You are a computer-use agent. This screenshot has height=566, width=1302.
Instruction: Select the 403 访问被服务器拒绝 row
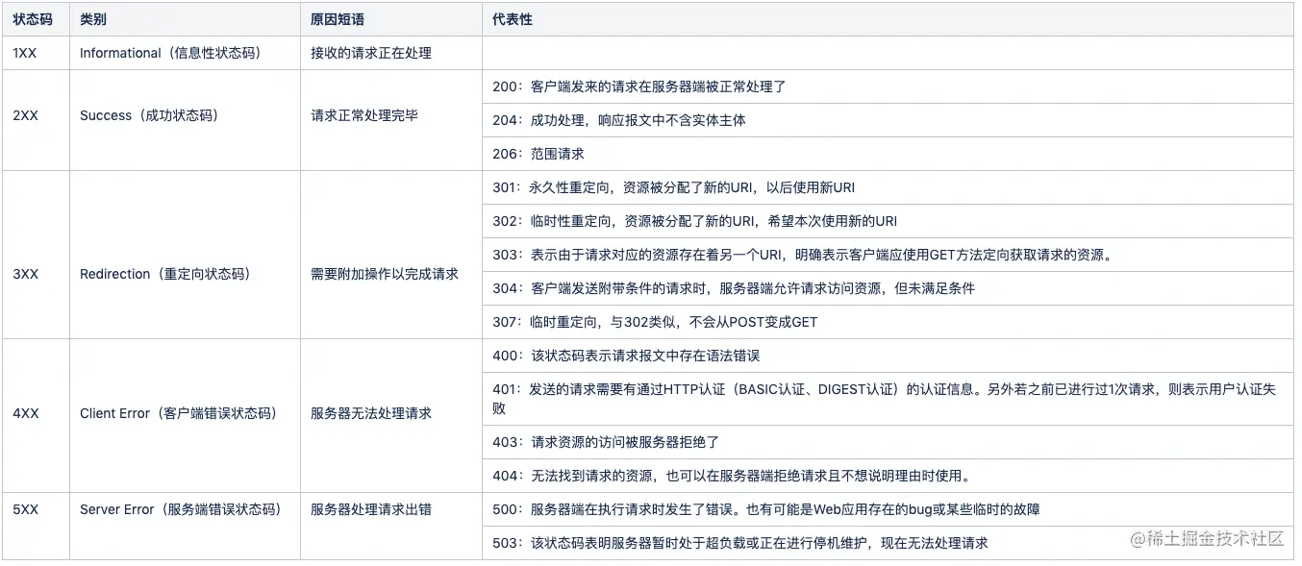coord(889,442)
